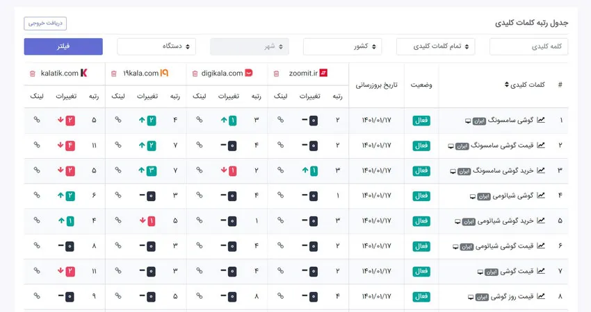Click فعال status badge in row 4
Viewport: 591px width, 312px height.
pyautogui.click(x=421, y=196)
